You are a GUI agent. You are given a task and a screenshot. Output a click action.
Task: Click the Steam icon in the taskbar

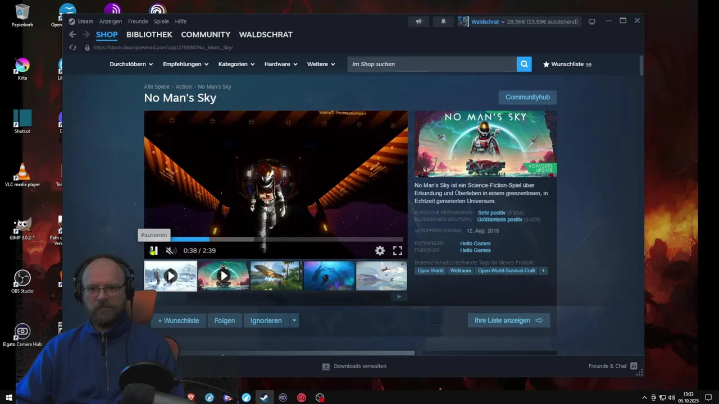coord(264,397)
